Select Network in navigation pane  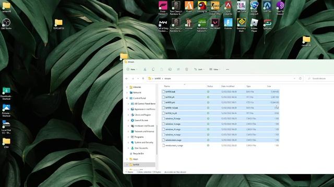click(x=137, y=92)
